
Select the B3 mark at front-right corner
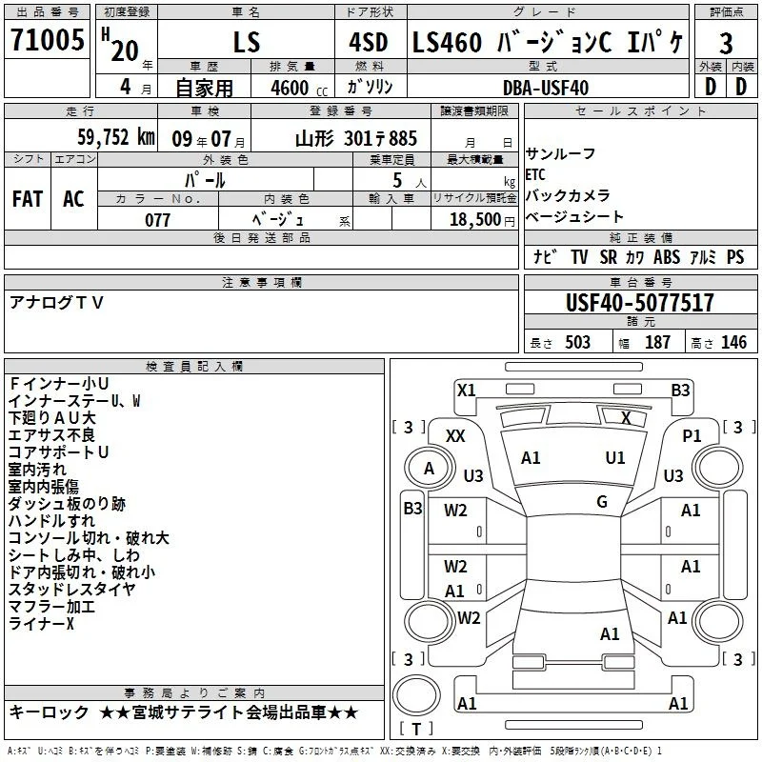click(x=680, y=391)
